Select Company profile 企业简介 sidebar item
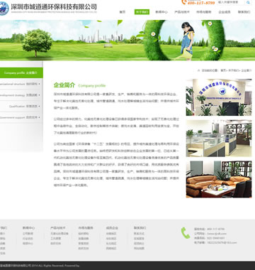Viewport: 255px width, 270px height. tap(21, 73)
